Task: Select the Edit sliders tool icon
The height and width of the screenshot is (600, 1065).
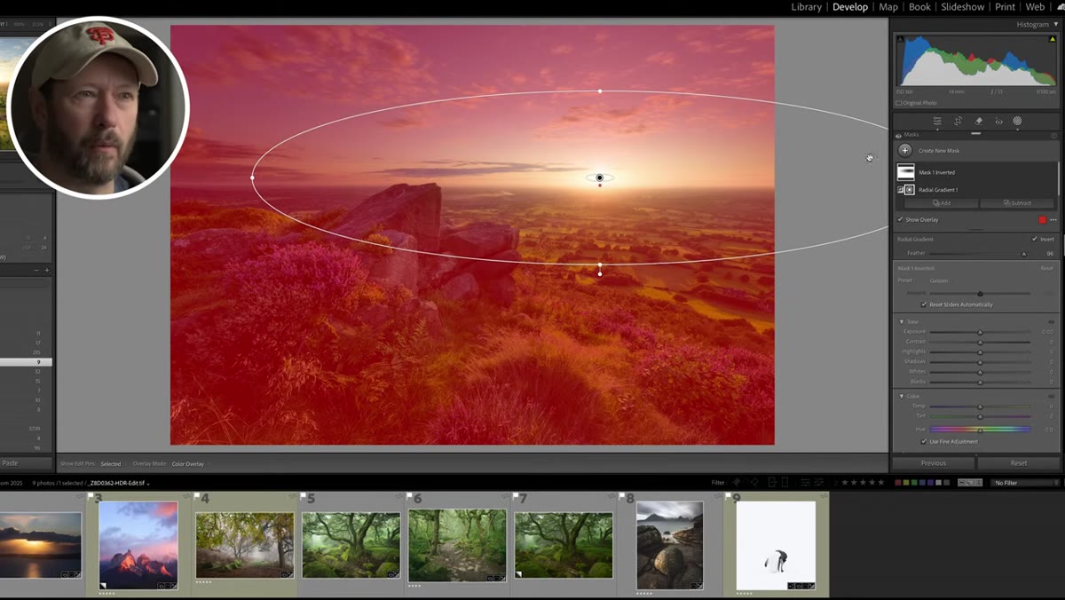Action: tap(936, 121)
